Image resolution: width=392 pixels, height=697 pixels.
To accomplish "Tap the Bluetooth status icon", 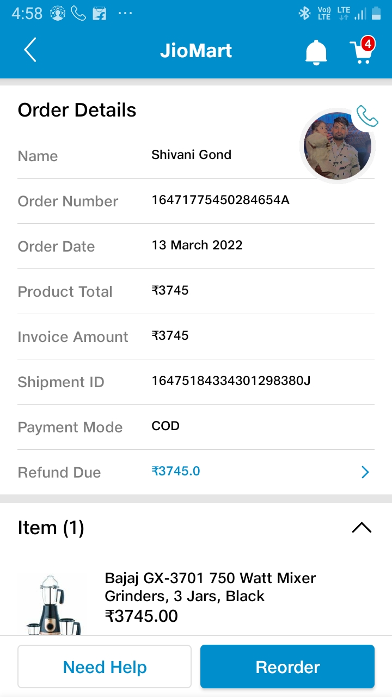I will 304,13.
